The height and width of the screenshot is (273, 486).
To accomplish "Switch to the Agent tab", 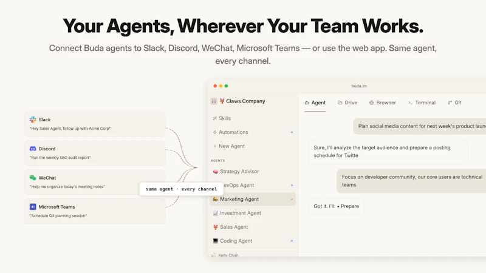I will click(315, 103).
